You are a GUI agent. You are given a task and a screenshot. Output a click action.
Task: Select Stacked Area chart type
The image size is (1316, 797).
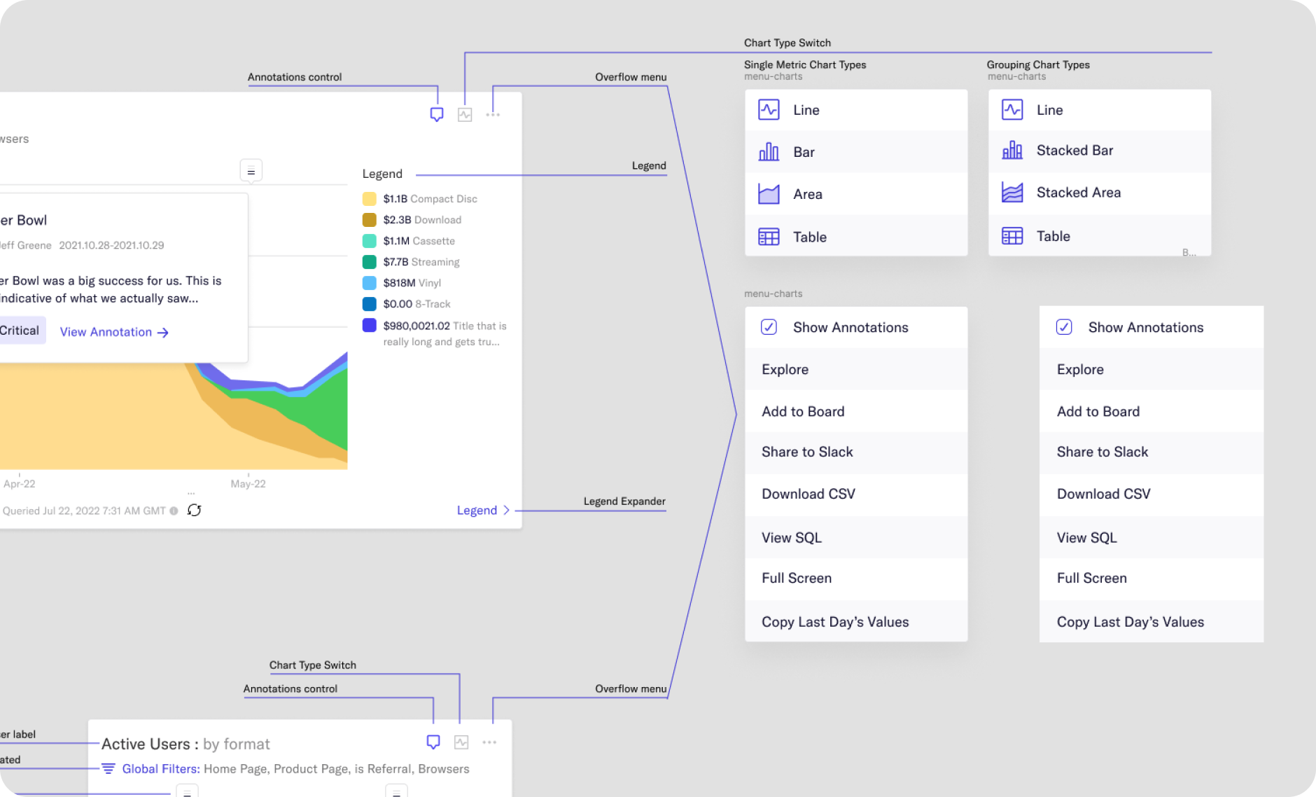coord(1100,193)
